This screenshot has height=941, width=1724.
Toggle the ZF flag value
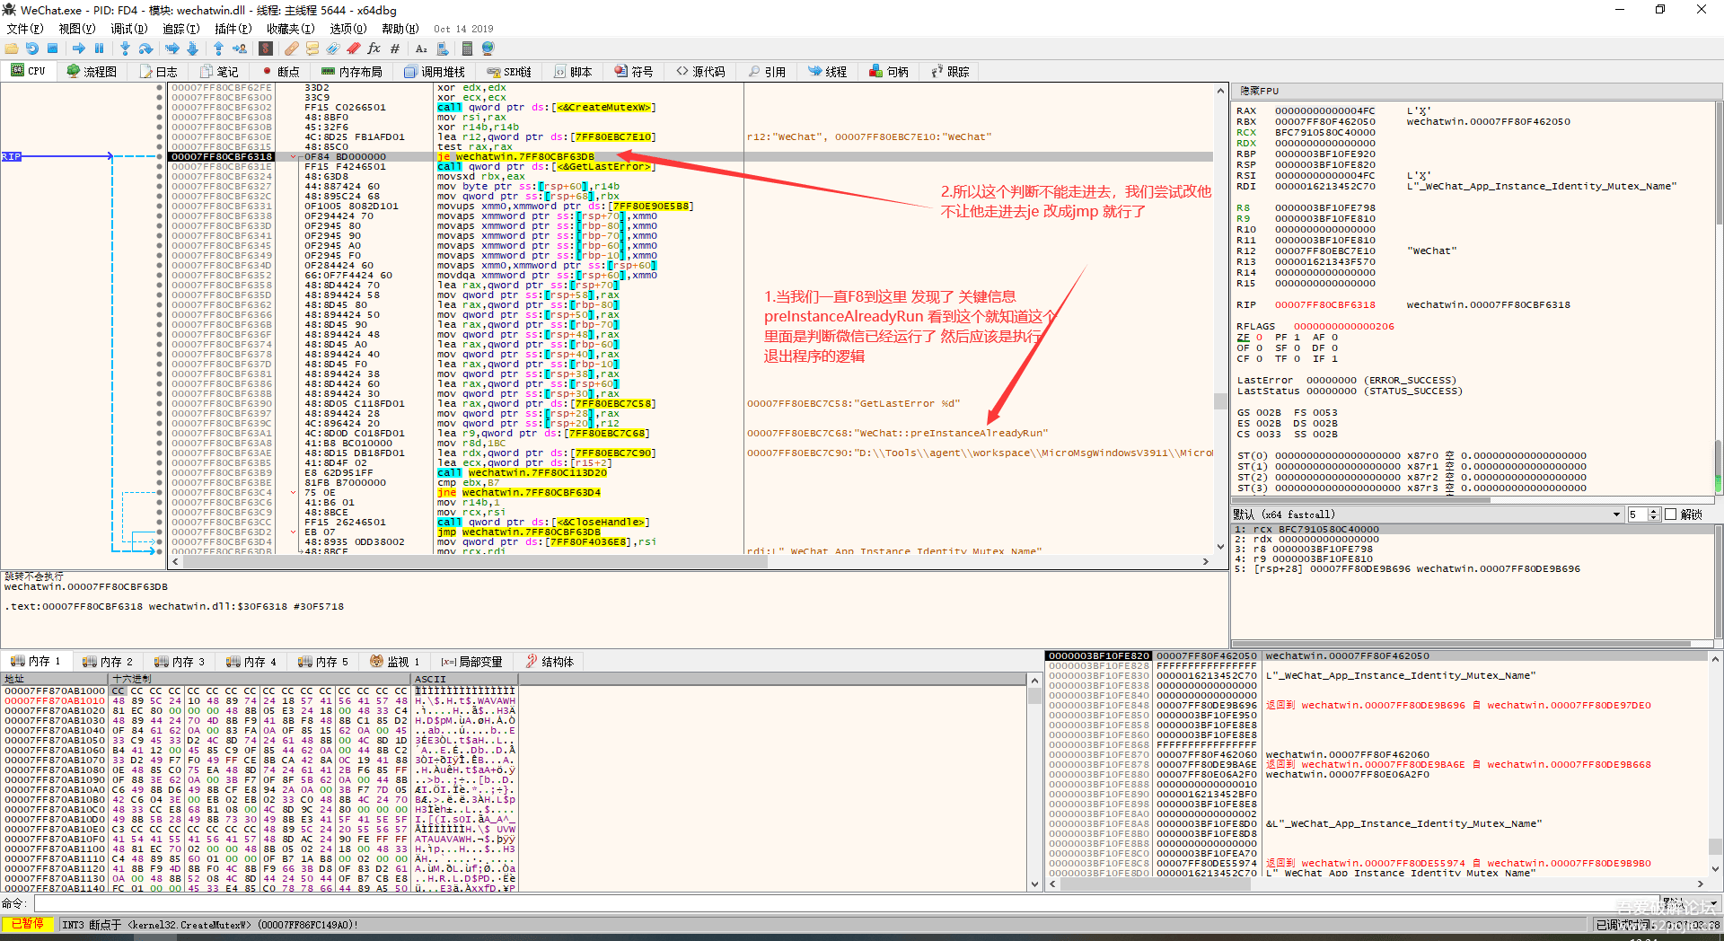click(1259, 338)
